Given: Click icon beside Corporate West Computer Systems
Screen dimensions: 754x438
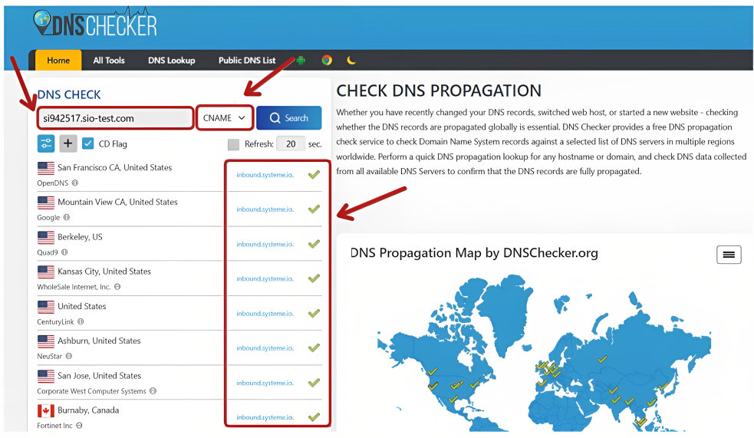Looking at the screenshot, I should click(x=153, y=391).
